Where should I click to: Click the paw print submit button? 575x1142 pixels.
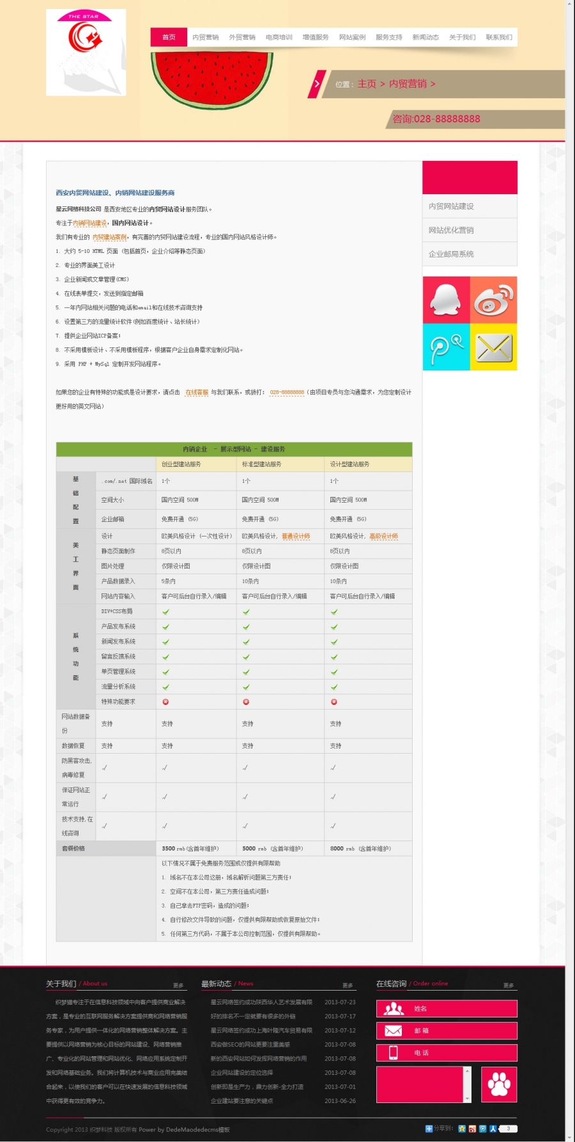pyautogui.click(x=498, y=1085)
